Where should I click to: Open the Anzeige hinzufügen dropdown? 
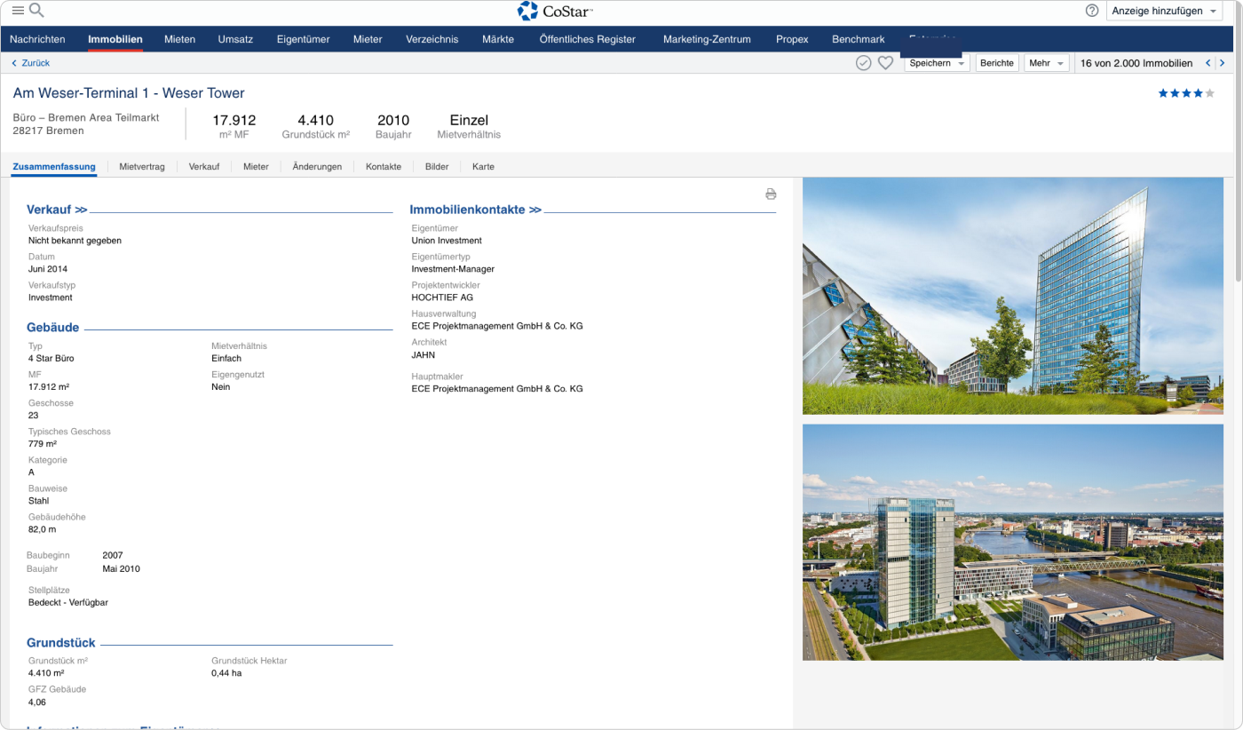(x=1164, y=11)
